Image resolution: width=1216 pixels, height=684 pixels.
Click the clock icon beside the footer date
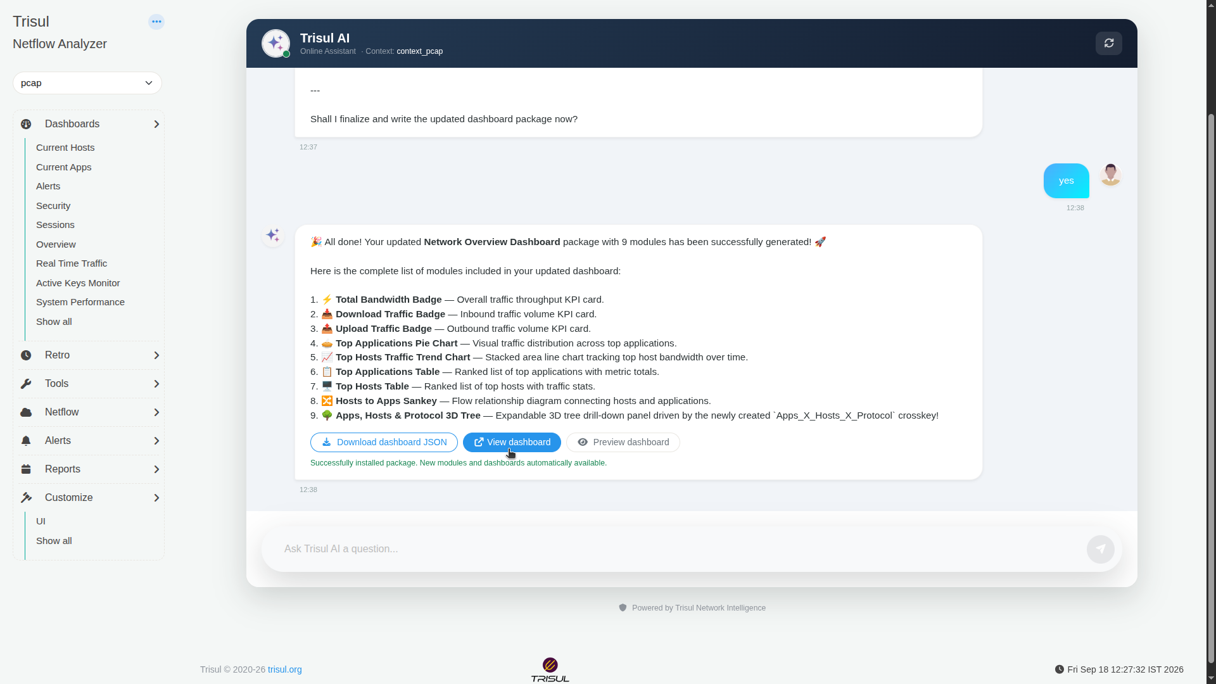coord(1060,669)
